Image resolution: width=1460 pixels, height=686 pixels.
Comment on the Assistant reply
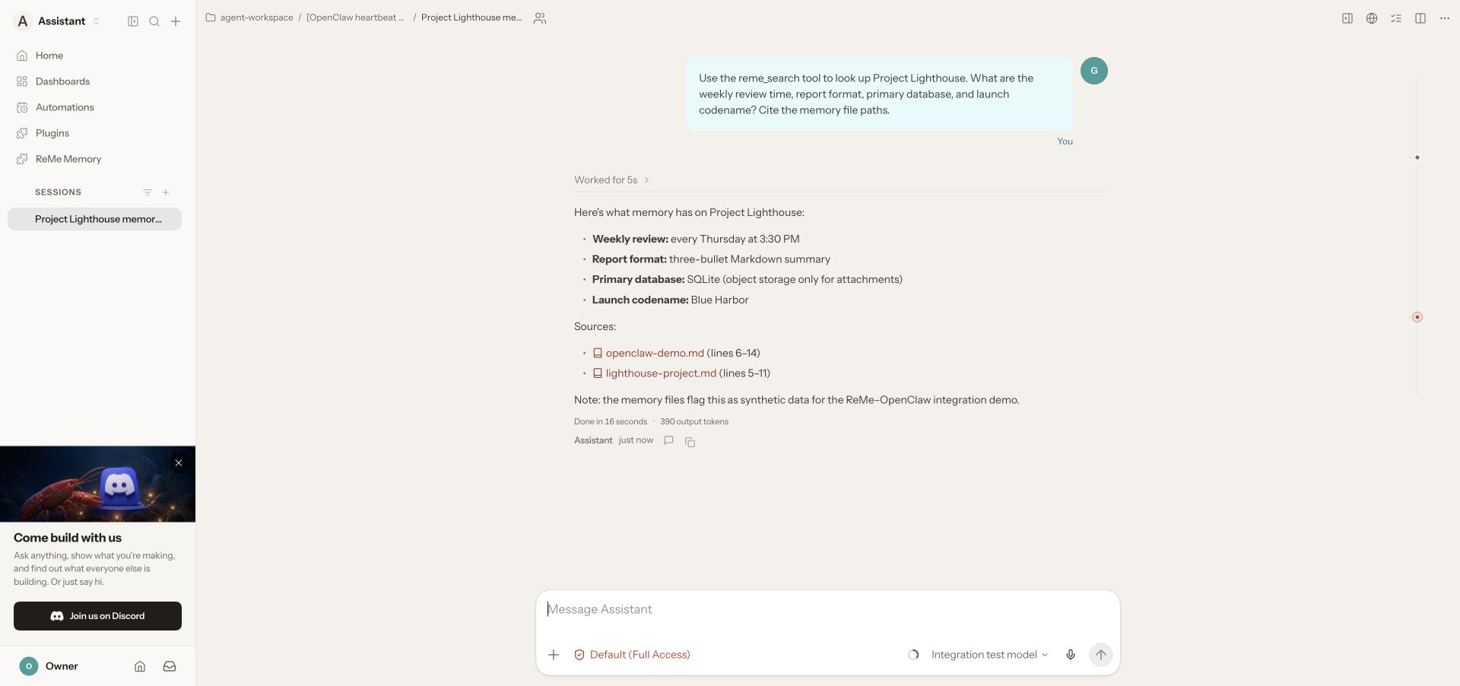pyautogui.click(x=669, y=440)
